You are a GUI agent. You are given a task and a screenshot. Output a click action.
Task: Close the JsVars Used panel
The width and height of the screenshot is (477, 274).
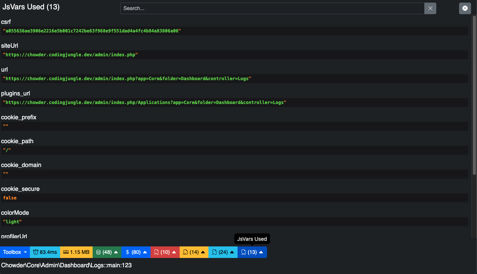(465, 8)
